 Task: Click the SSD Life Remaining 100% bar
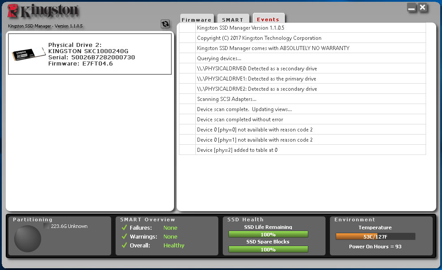(268, 235)
